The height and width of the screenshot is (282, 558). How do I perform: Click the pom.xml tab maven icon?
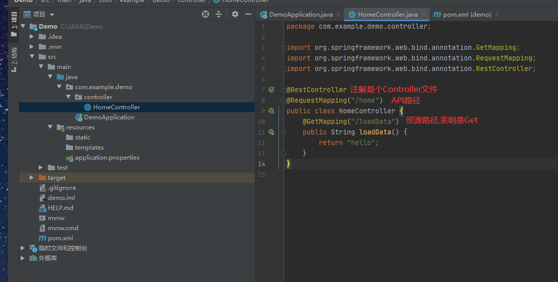(437, 15)
